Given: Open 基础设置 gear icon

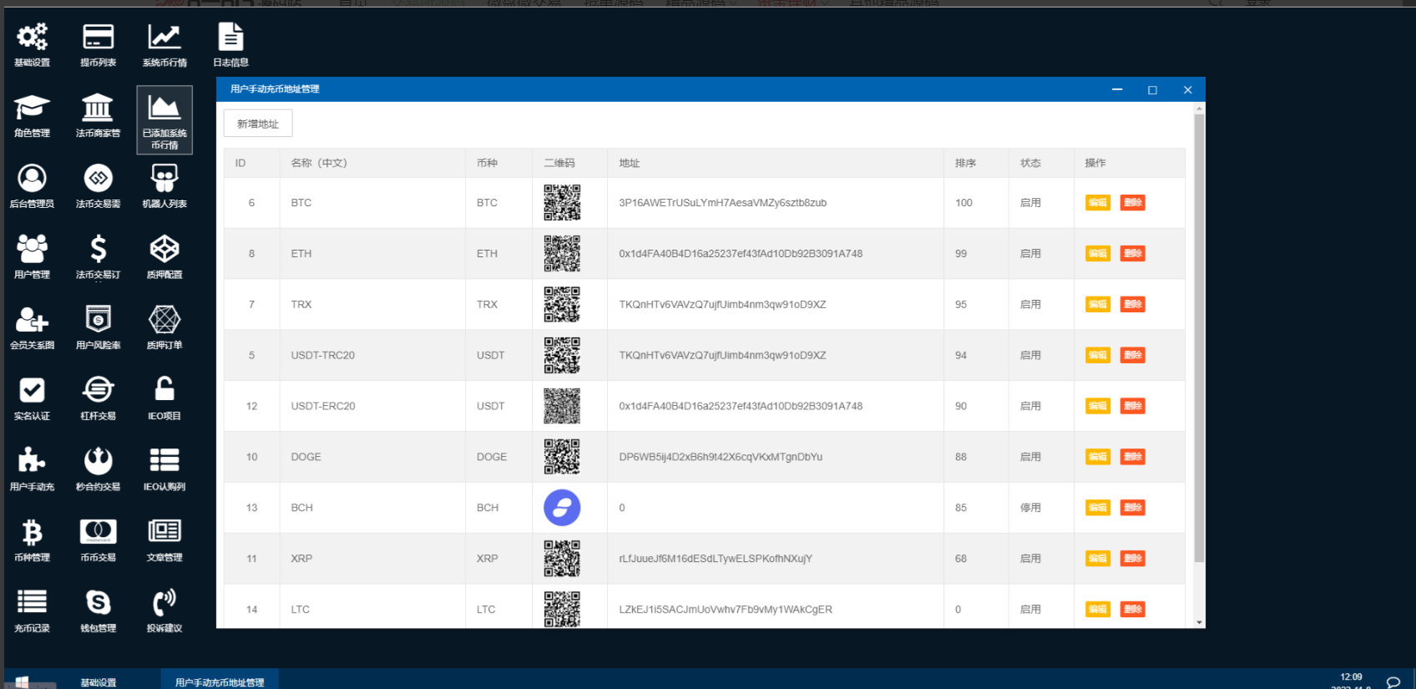Looking at the screenshot, I should click(32, 38).
